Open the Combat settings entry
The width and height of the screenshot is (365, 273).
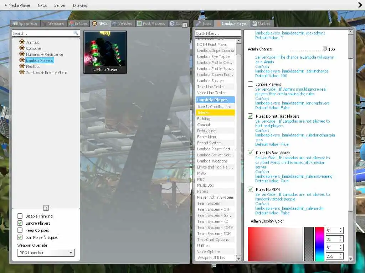[x=215, y=125]
